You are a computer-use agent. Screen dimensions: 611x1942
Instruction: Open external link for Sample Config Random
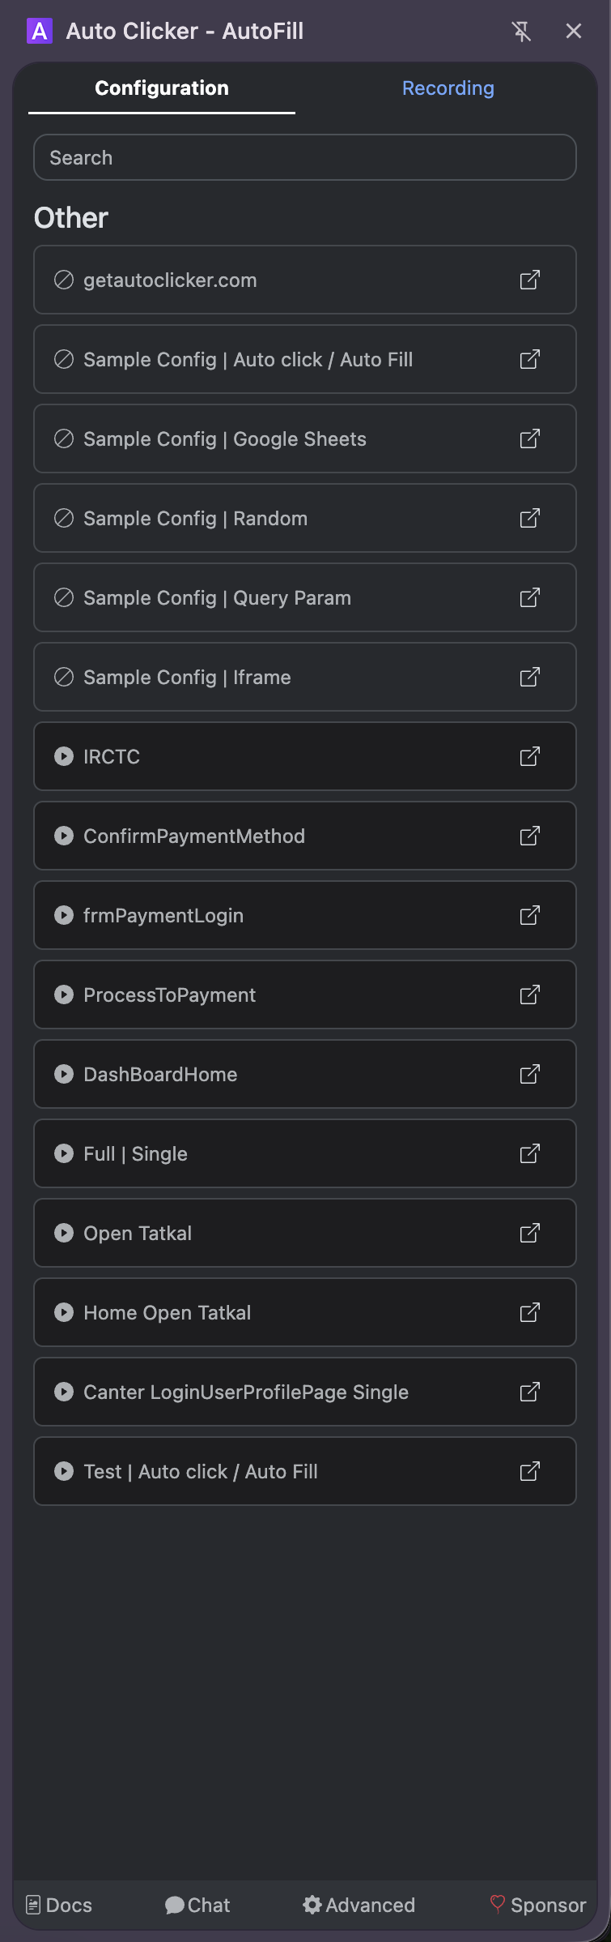pos(530,518)
